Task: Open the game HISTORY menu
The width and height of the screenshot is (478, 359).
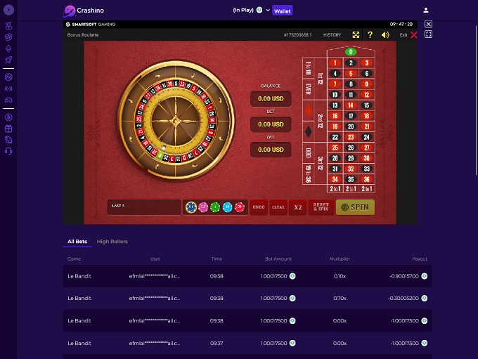Action: [332, 34]
